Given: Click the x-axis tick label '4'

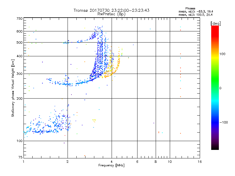Looking at the screenshot, I should click(112, 162).
